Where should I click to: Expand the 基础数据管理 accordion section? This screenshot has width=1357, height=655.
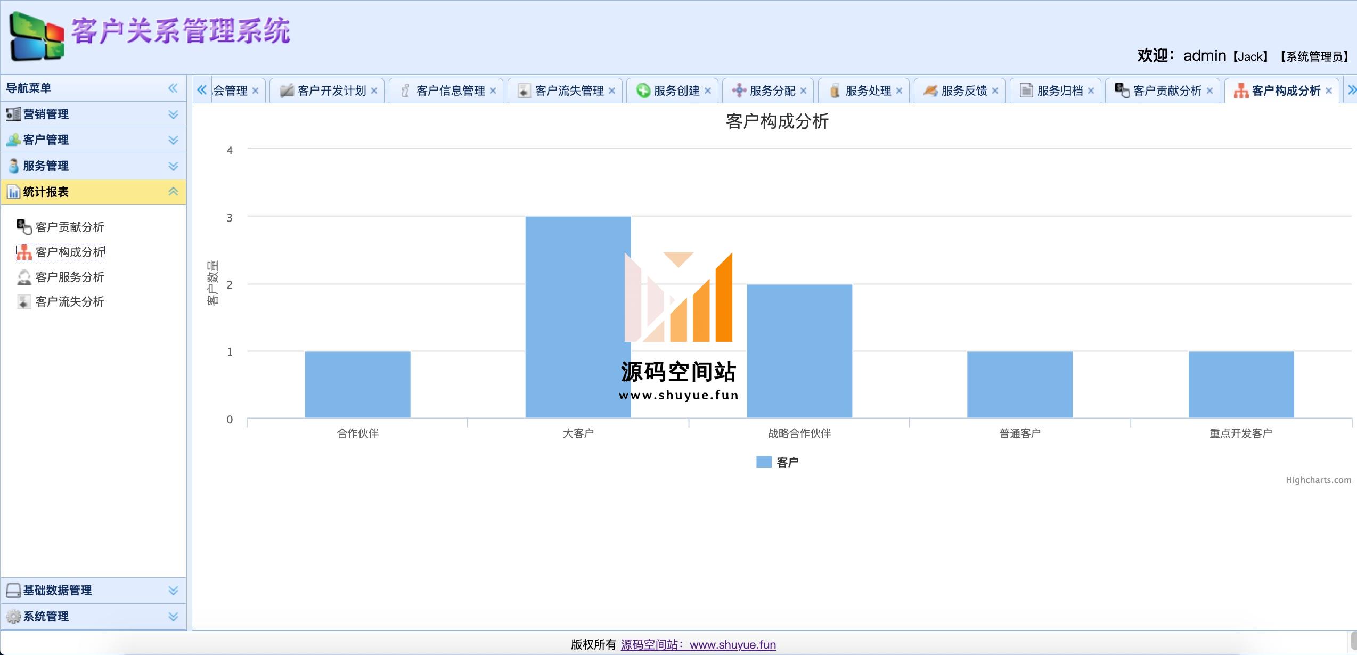pos(173,591)
